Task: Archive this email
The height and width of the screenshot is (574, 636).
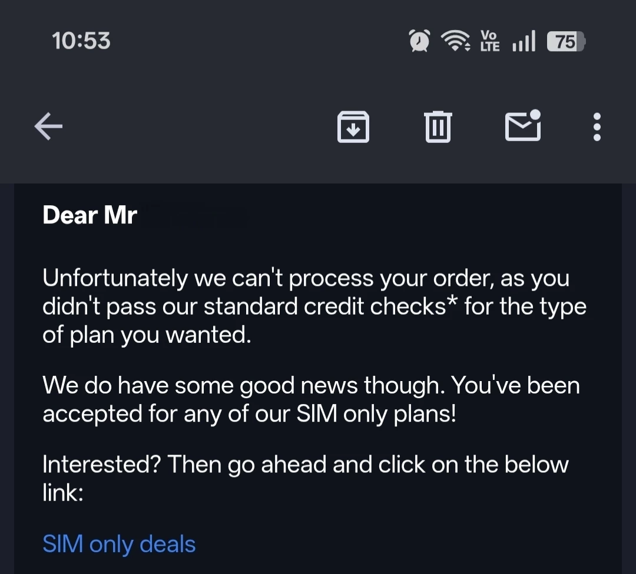Action: (353, 127)
